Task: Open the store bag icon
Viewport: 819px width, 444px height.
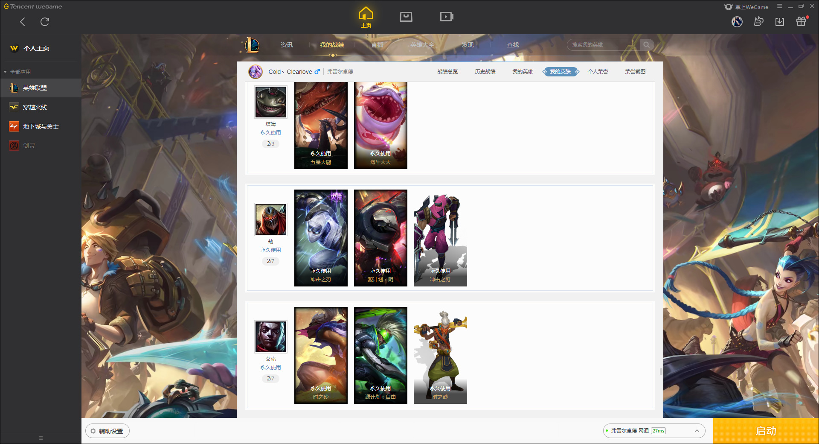Action: (x=406, y=17)
